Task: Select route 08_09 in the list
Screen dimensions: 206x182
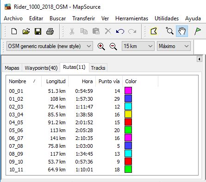Action: (16, 154)
